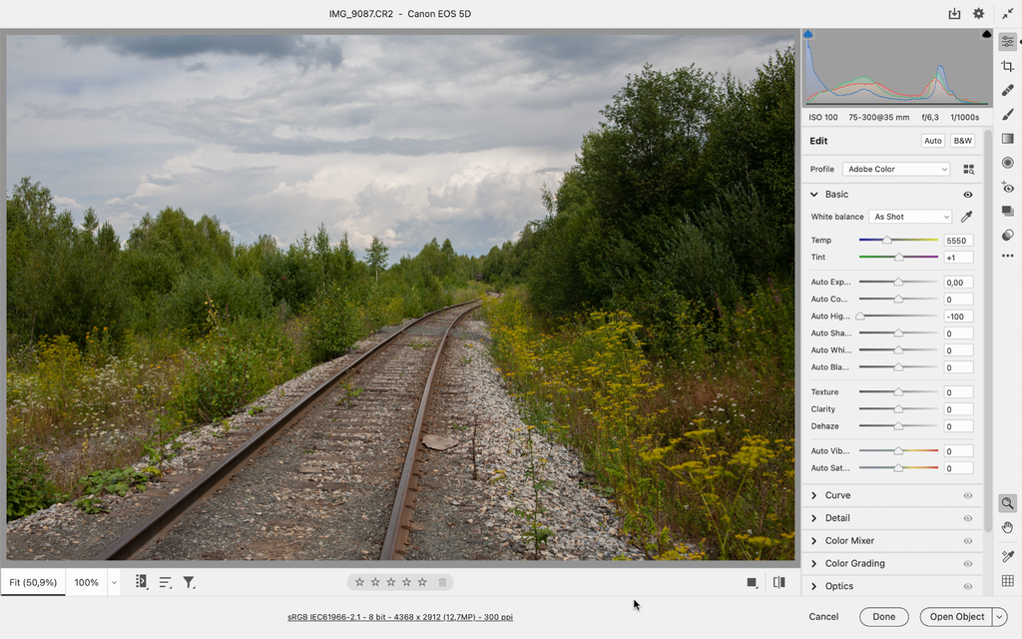Select the Adjustment Brush tool
Viewport: 1022px width, 639px height.
coord(1007,114)
